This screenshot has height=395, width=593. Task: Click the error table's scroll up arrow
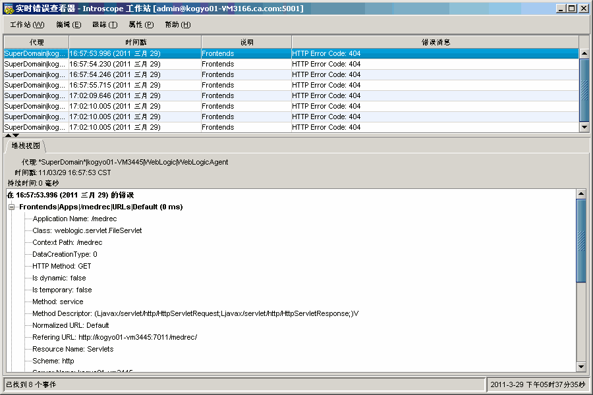[x=584, y=53]
